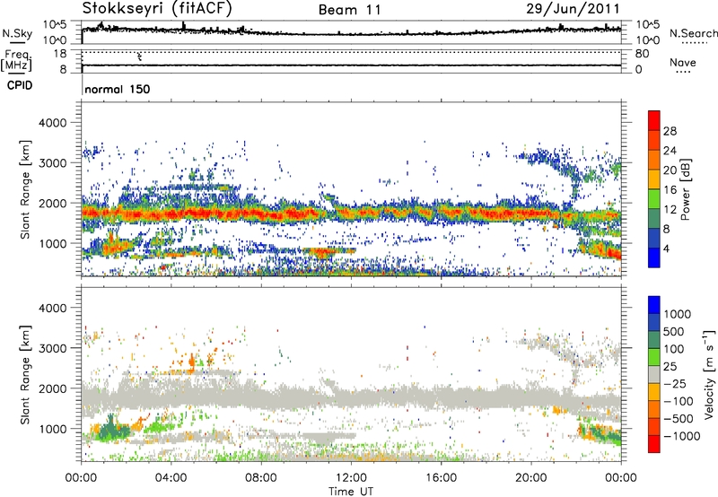Viewport: 718px width, 497px height.
Task: Click '2000' on velocity panel range axis
Action: pos(53,388)
